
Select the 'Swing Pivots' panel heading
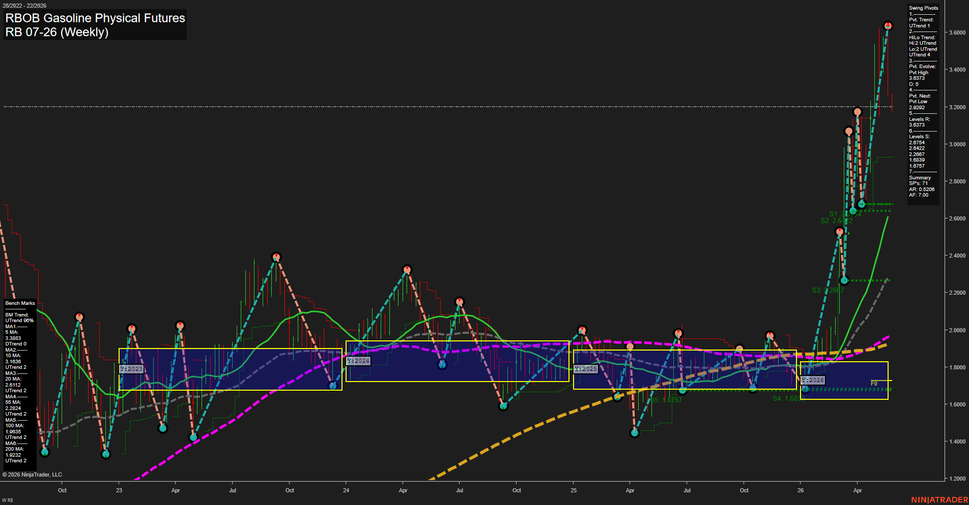click(x=923, y=8)
